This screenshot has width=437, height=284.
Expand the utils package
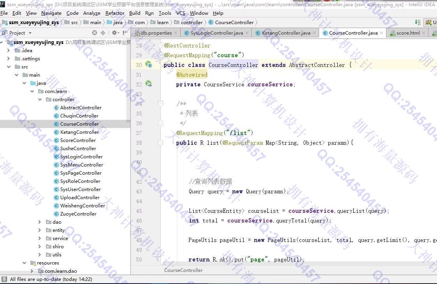click(x=40, y=255)
